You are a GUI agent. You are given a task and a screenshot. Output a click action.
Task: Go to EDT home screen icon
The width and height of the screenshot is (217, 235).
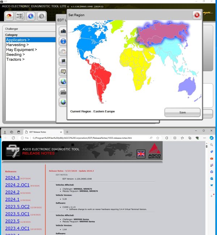tap(9, 16)
